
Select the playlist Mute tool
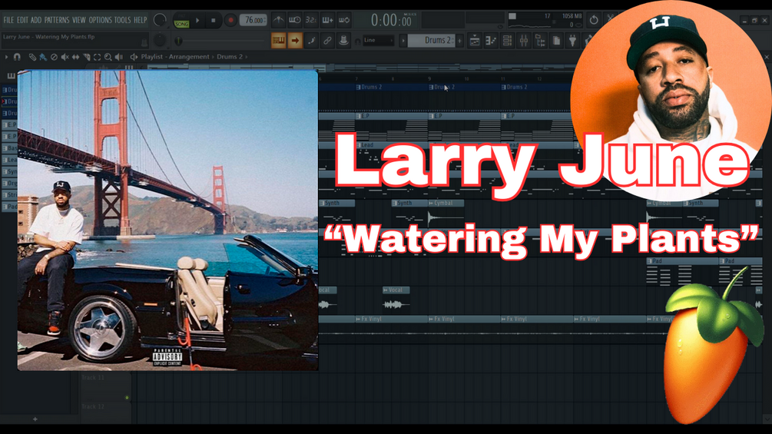tap(65, 57)
